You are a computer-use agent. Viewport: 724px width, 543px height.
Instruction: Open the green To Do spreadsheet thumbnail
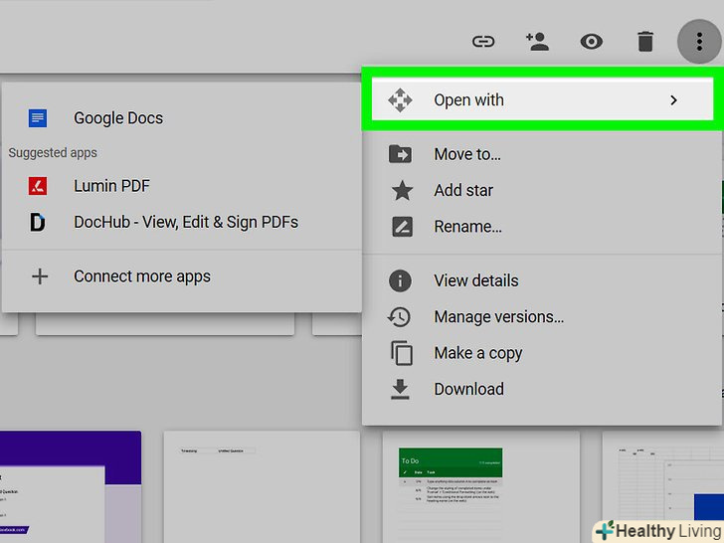(x=480, y=486)
